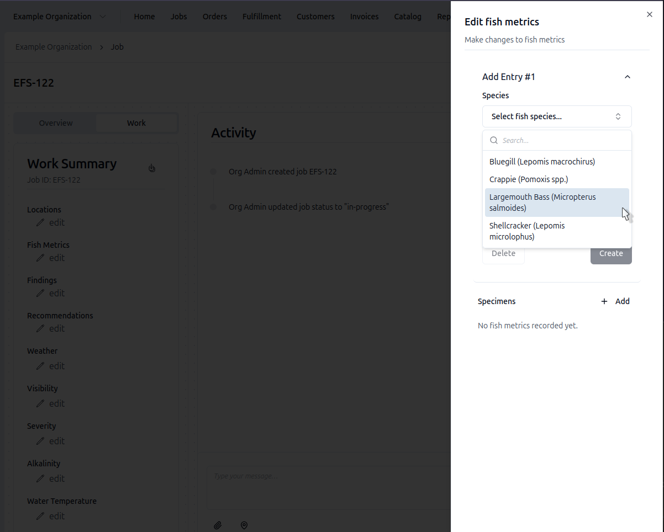This screenshot has height=532, width=664.
Task: Click the pencil edit icon under Findings
Action: (x=40, y=293)
